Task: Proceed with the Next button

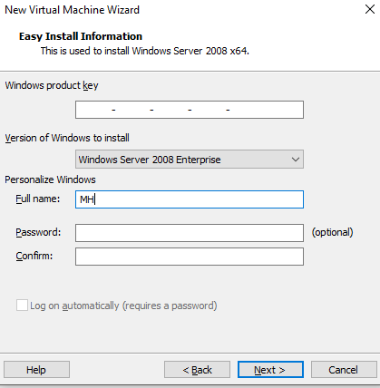Action: [x=270, y=370]
